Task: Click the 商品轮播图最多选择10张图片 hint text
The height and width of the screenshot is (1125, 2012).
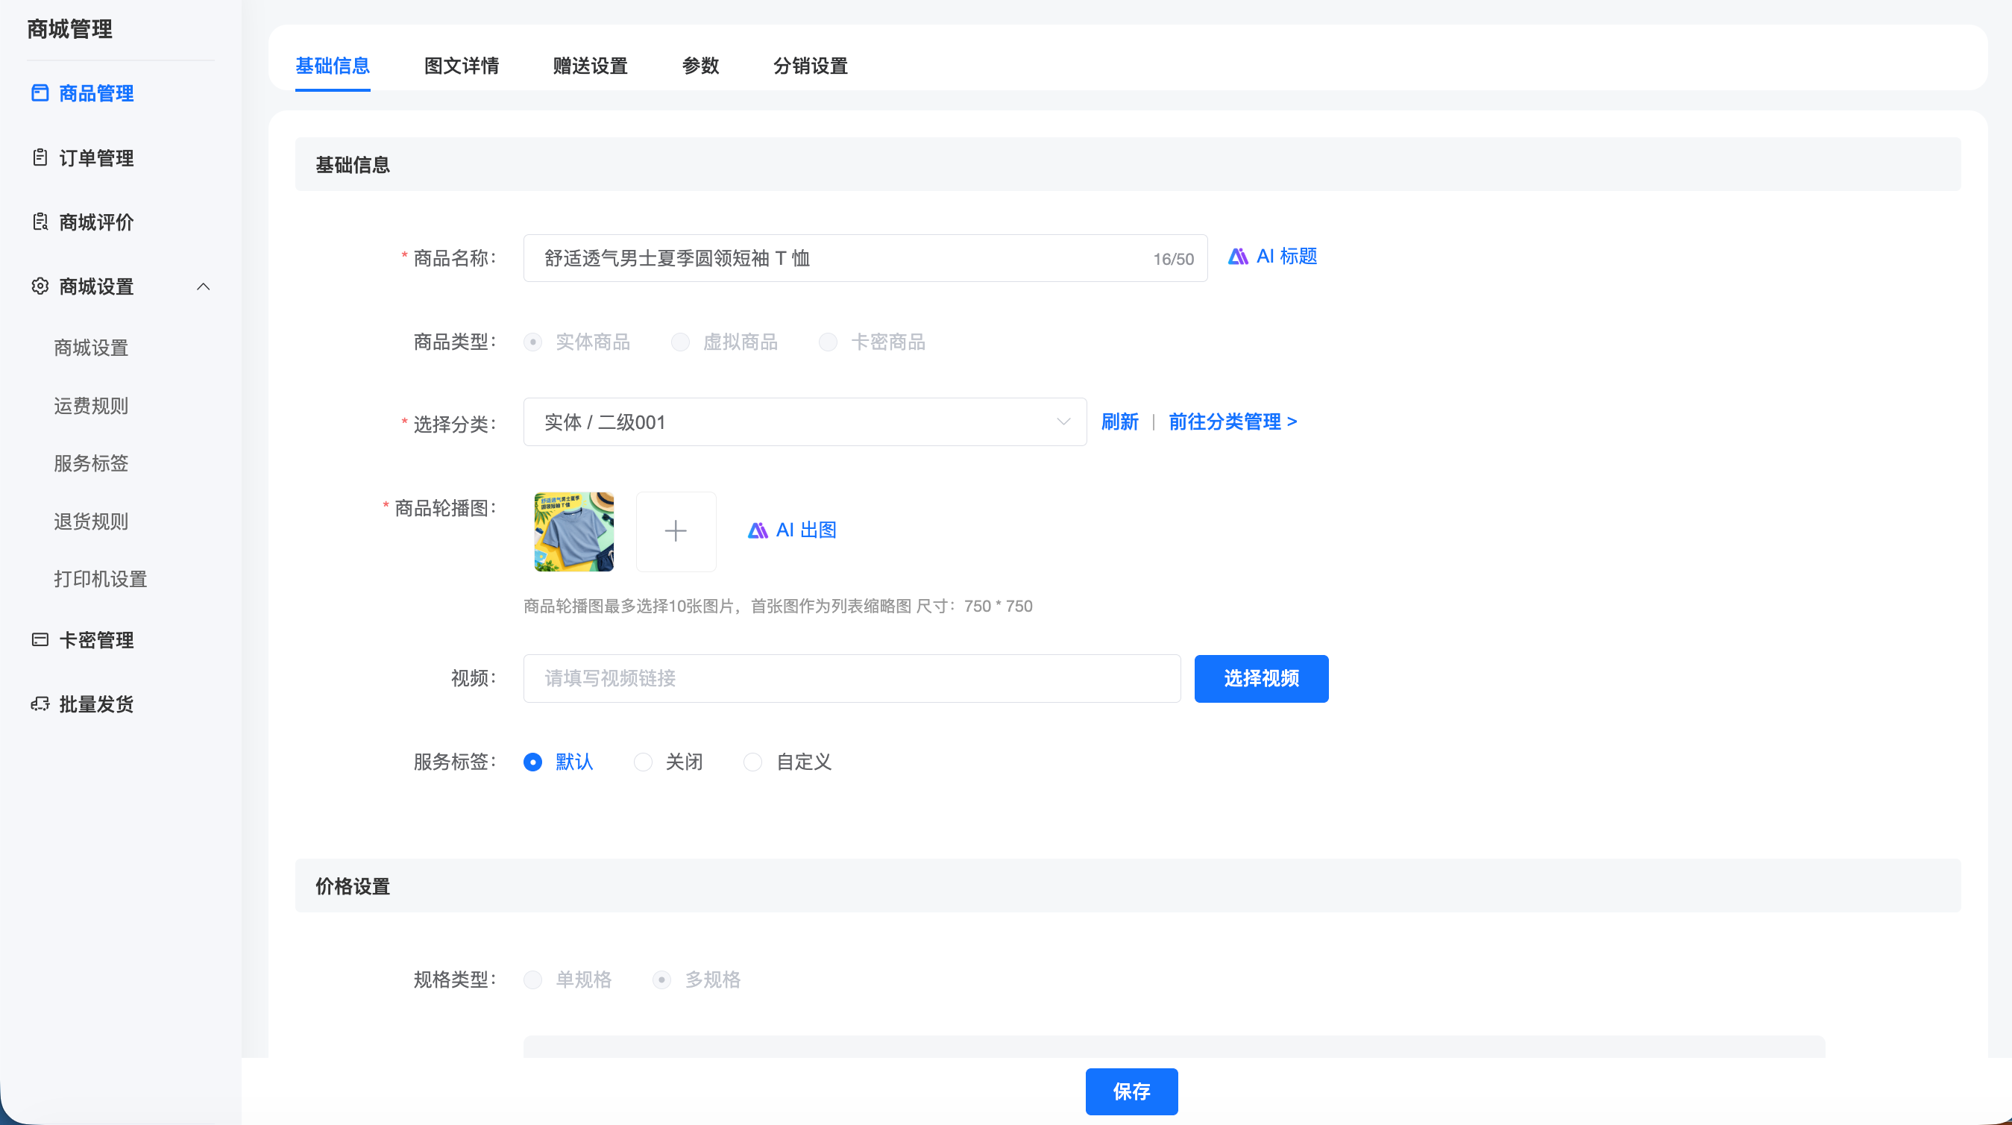Action: tap(778, 607)
